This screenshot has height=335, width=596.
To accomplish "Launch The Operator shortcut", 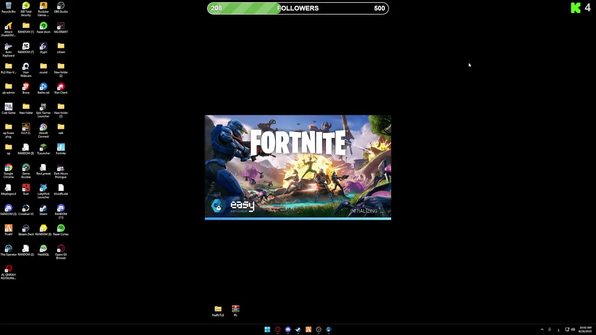I will (8, 250).
